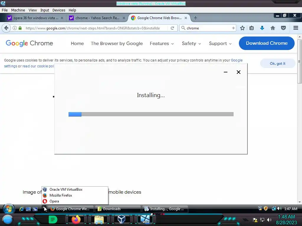This screenshot has width=302, height=226.
Task: Click the host blue start orb
Action: click(7, 220)
